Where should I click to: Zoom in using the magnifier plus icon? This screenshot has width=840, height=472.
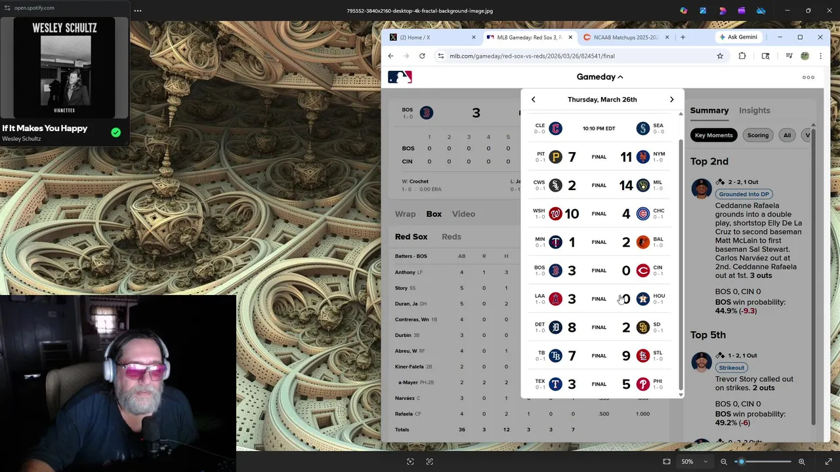[x=801, y=462]
